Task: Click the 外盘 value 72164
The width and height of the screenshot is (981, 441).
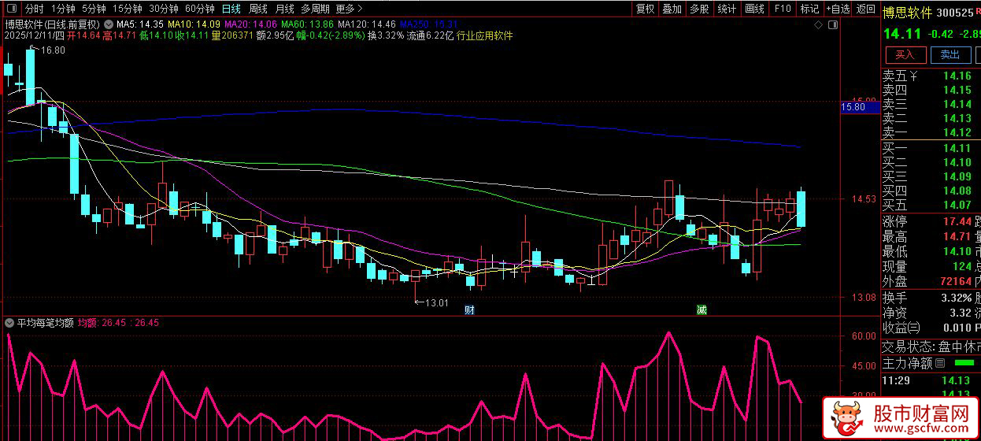Action: pos(955,281)
